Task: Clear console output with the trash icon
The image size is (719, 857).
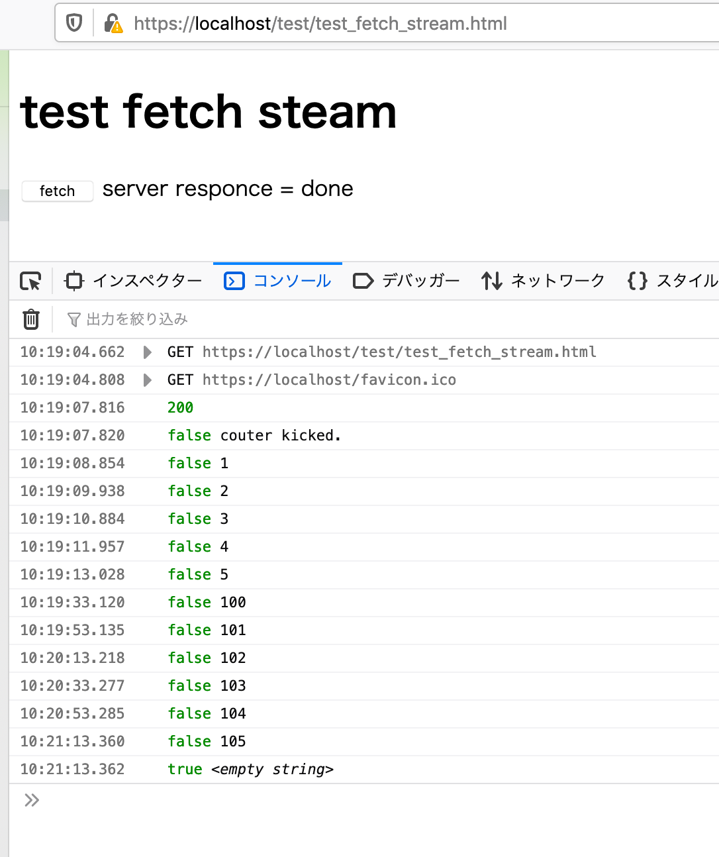Action: (x=30, y=319)
